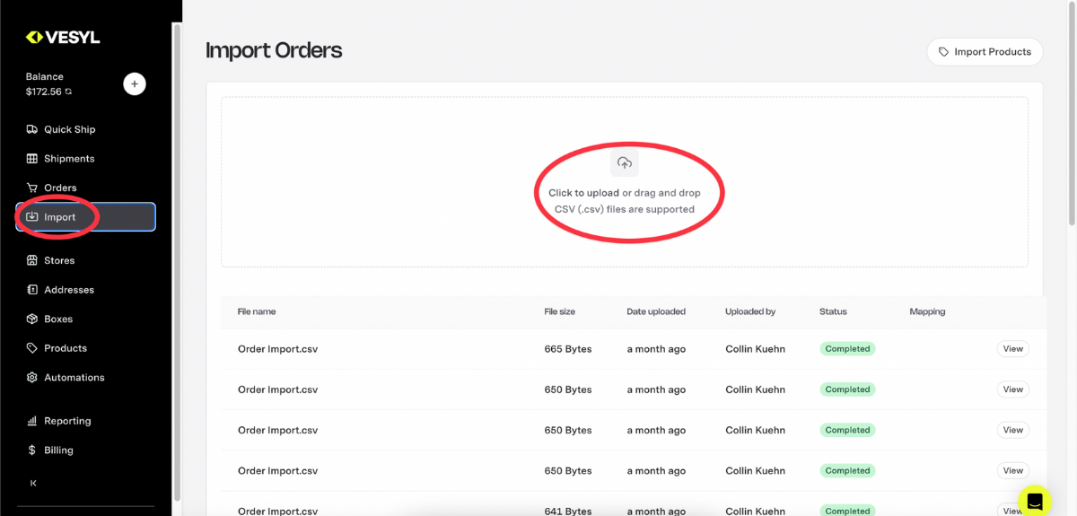This screenshot has height=516, width=1077.
Task: Click the File name column header
Action: point(257,311)
